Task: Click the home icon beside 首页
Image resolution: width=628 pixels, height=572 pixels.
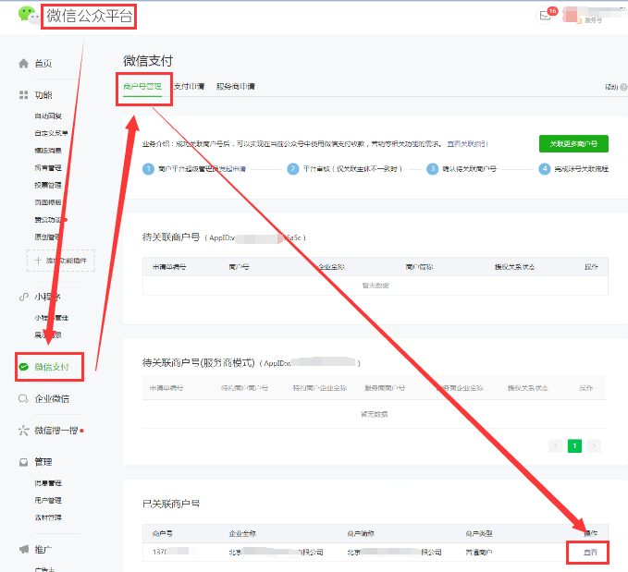Action: click(x=24, y=63)
